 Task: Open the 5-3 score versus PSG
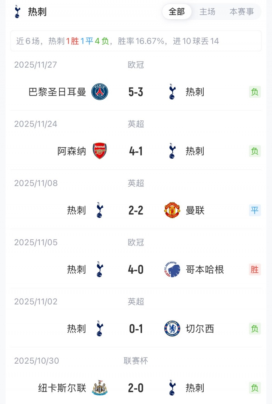pyautogui.click(x=136, y=92)
